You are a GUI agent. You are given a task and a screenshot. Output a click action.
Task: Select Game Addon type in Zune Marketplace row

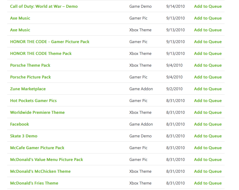point(141,89)
